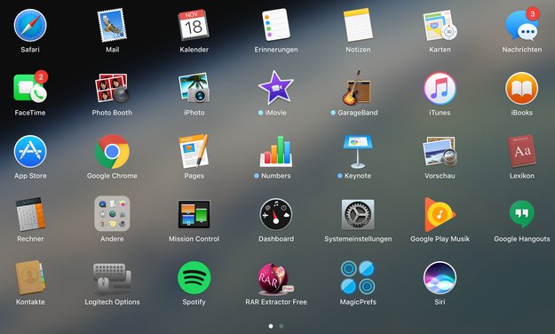Launch the Mission Control icon
This screenshot has width=555, height=334.
point(194,214)
